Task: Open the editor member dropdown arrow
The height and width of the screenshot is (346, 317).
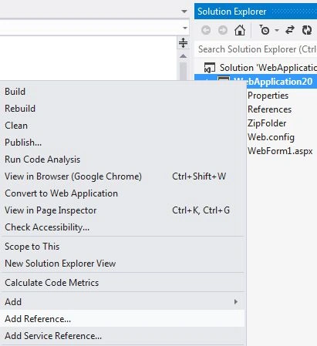Action: (185, 28)
